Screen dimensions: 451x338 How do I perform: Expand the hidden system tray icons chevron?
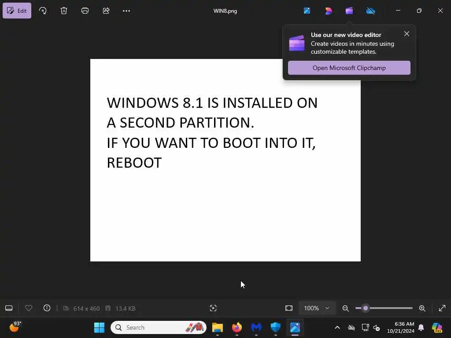(337, 327)
